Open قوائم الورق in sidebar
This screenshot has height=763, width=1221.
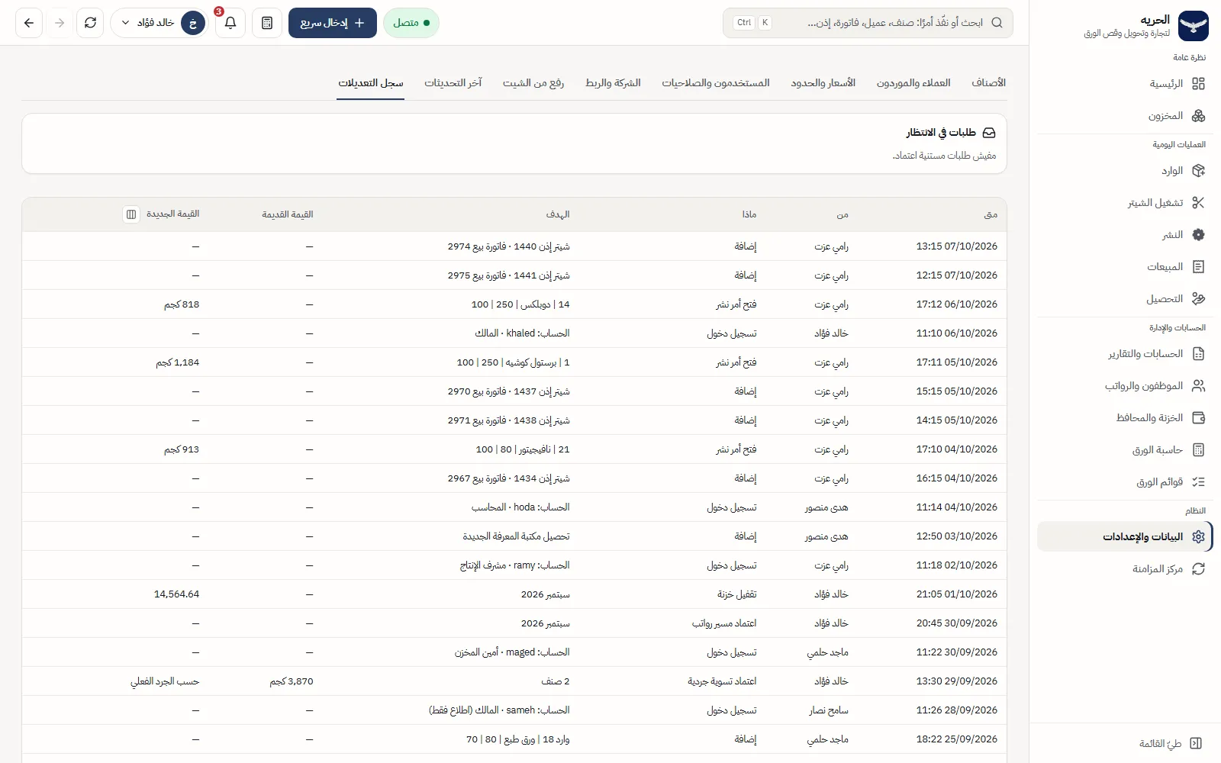pos(1125,482)
